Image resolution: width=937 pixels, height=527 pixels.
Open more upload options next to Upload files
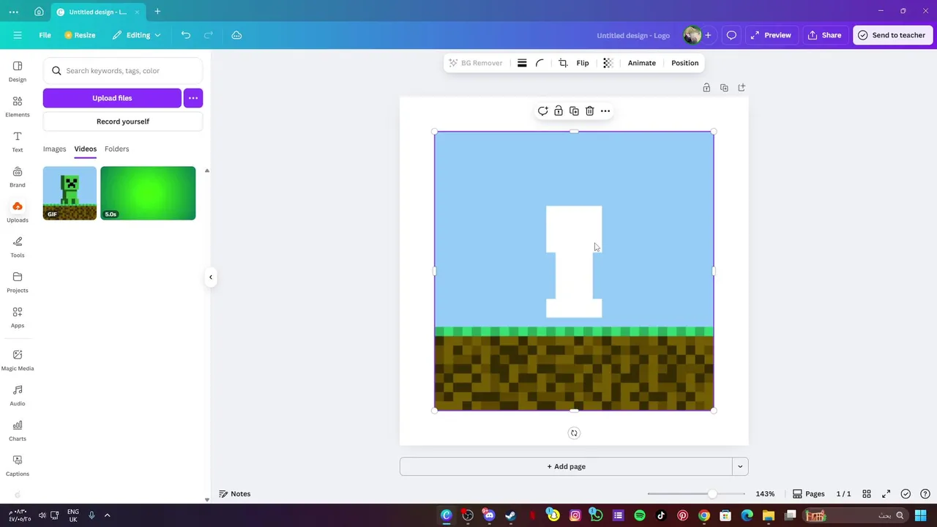tap(193, 98)
